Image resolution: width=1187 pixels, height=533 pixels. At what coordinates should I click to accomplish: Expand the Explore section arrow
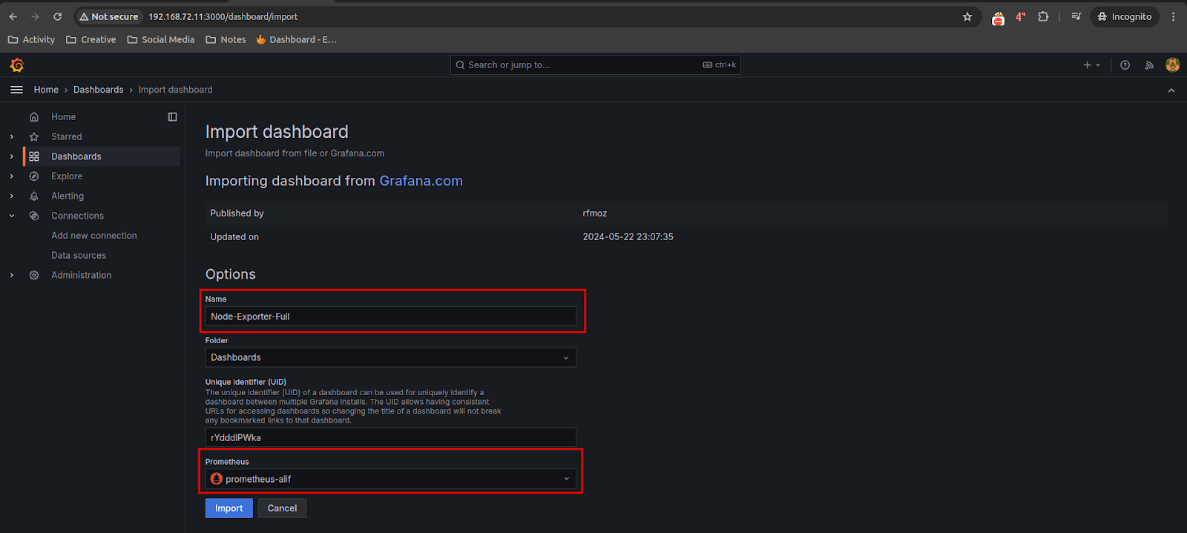click(12, 176)
